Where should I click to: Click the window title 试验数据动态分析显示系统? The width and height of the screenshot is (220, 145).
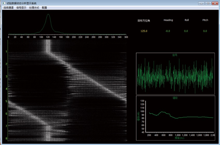(x=22, y=3)
